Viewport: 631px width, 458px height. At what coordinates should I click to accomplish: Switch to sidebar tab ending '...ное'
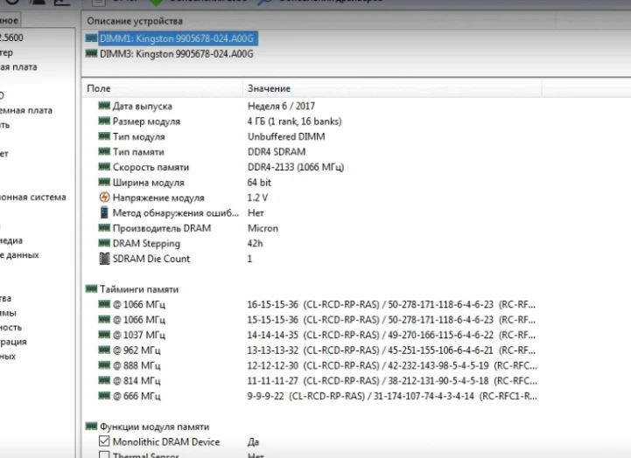[x=9, y=20]
